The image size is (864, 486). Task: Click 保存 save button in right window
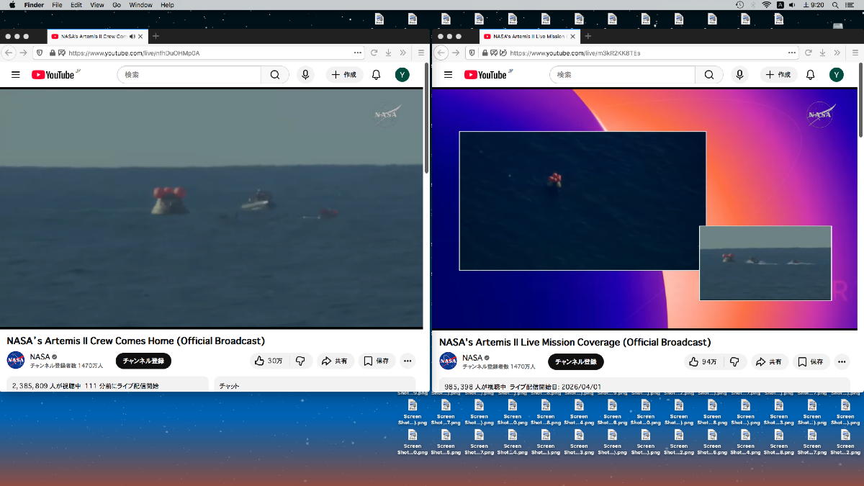click(x=810, y=361)
